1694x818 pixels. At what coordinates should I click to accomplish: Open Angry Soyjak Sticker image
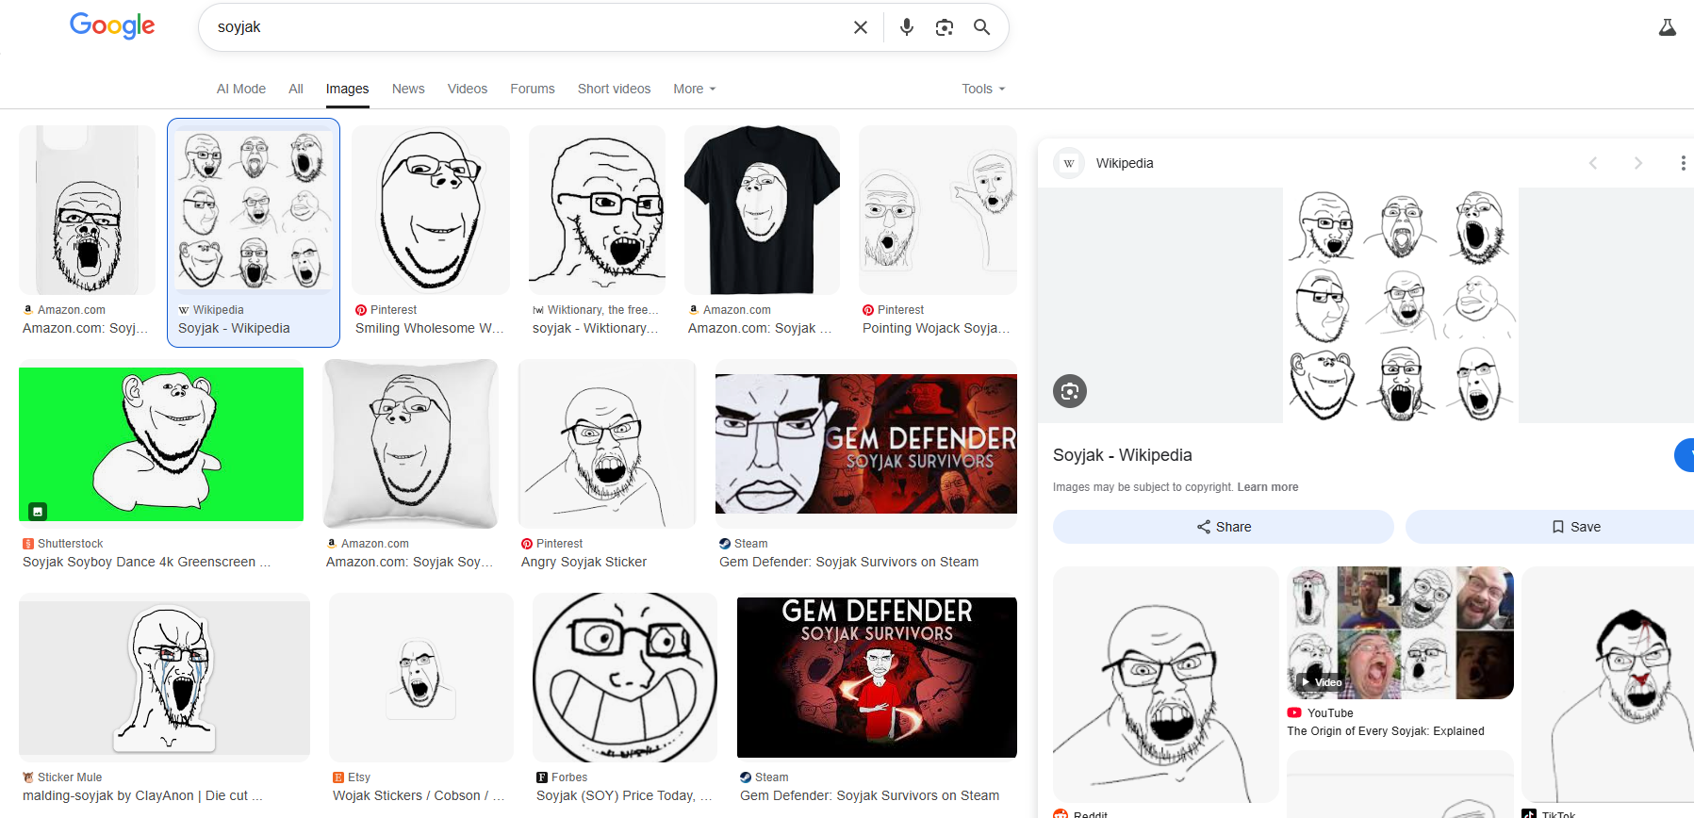(x=607, y=444)
